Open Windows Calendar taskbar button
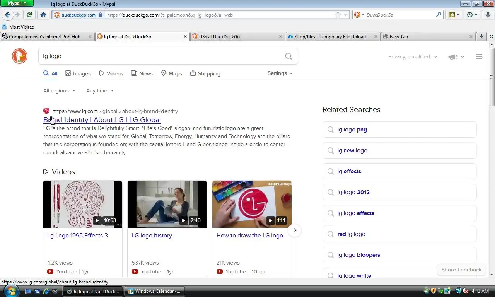 tap(155, 291)
